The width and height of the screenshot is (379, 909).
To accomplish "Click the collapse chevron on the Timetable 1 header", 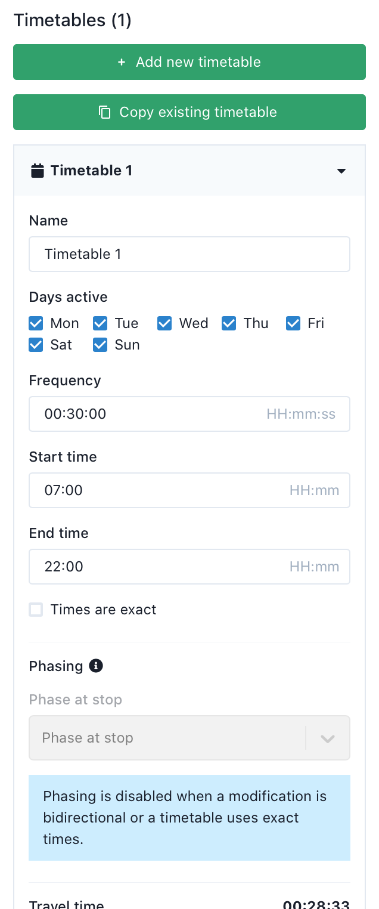I will [x=341, y=171].
